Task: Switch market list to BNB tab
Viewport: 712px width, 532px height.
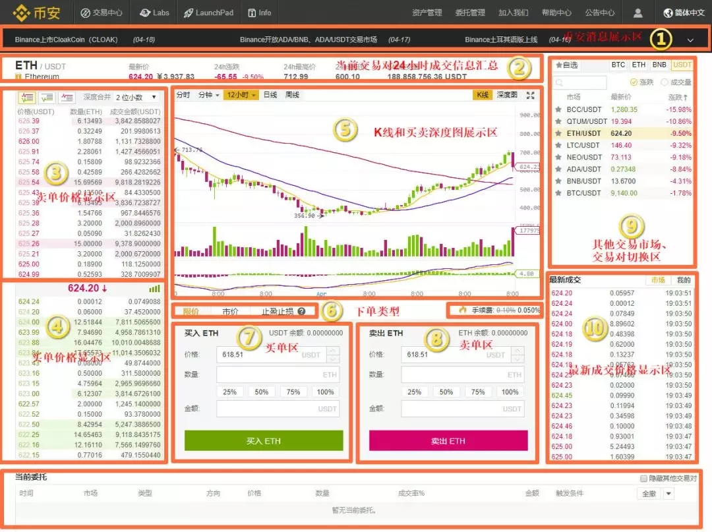Action: [x=659, y=65]
